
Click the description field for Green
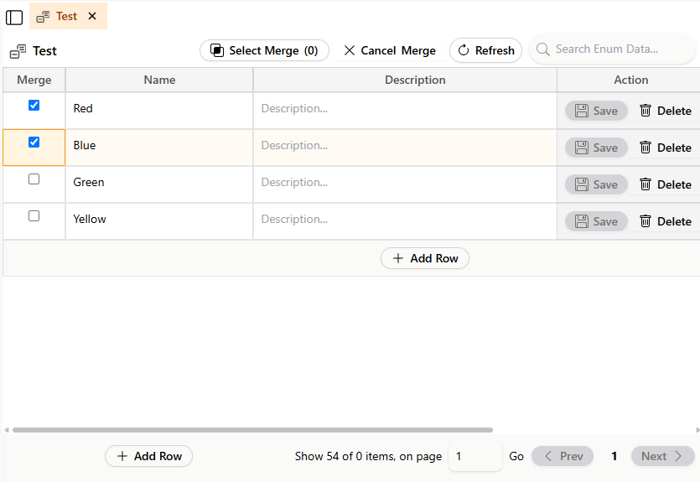point(405,183)
